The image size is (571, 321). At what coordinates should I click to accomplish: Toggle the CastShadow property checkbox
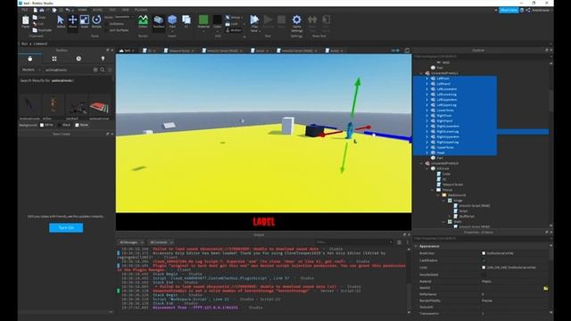484,260
